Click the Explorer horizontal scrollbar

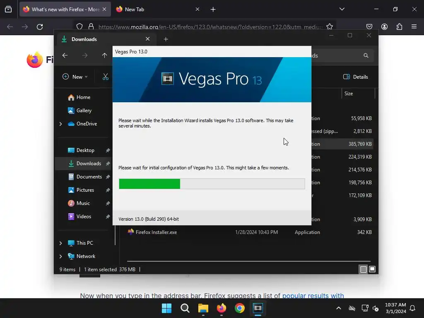248,261
